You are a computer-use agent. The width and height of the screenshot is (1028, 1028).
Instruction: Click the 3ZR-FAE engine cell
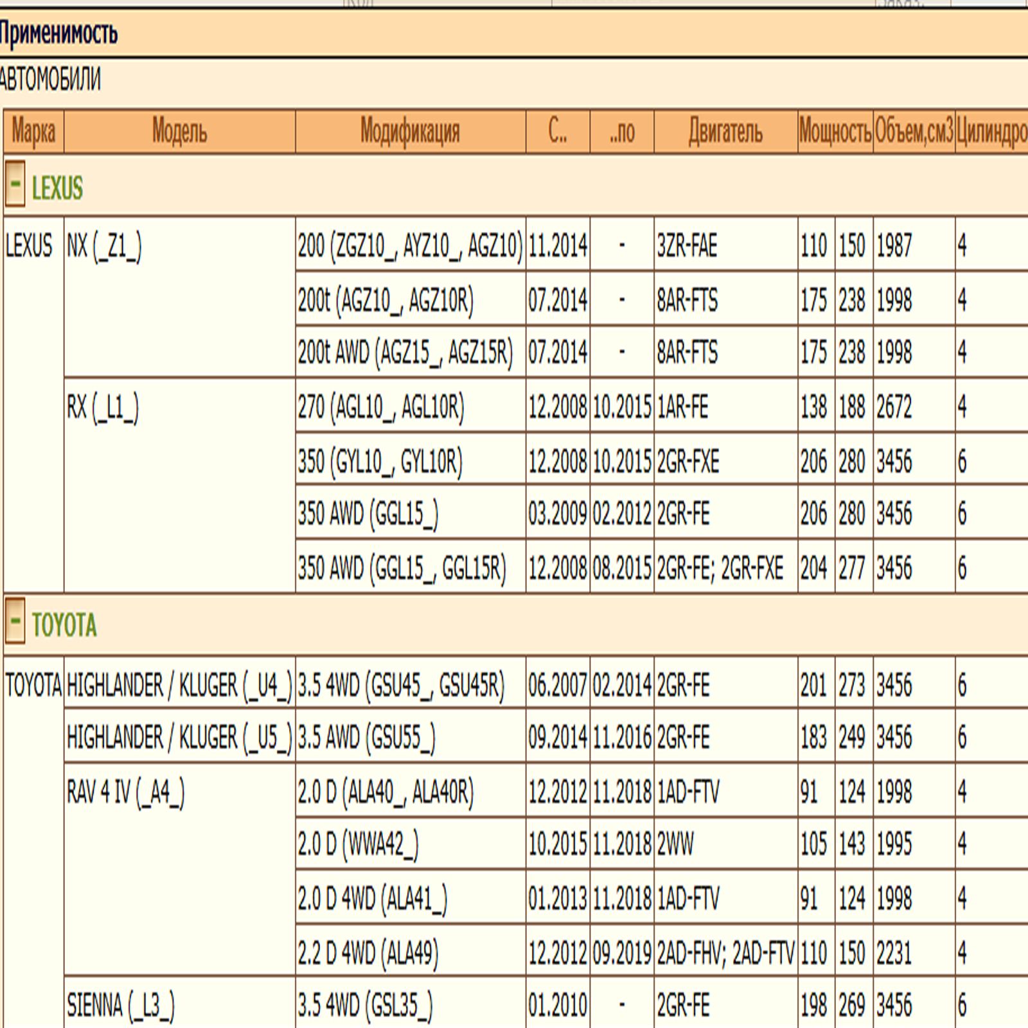coord(687,246)
